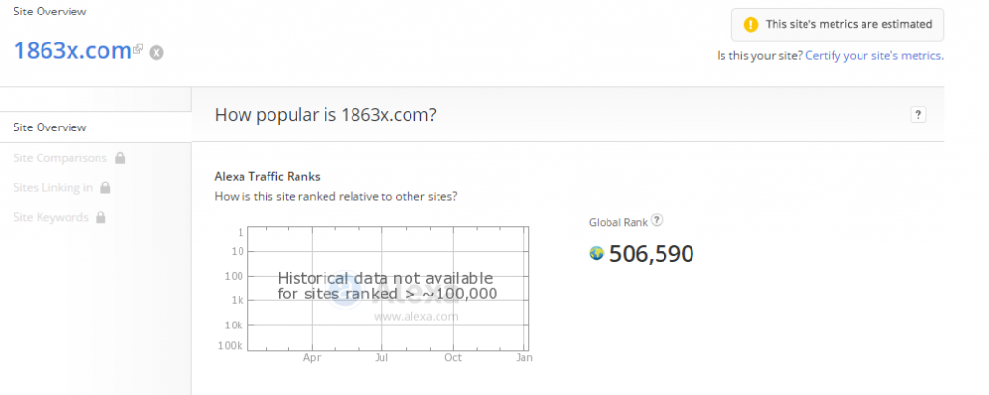Click the lock icon next to Sites Linking in
Viewport: 989px width, 395px height.
click(x=105, y=187)
